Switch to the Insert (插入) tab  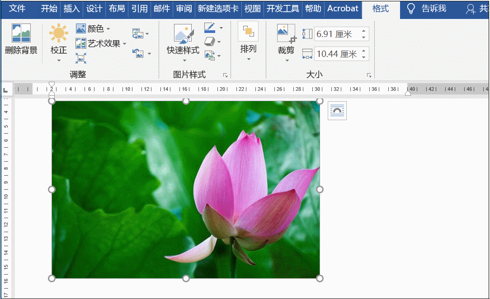coord(71,9)
